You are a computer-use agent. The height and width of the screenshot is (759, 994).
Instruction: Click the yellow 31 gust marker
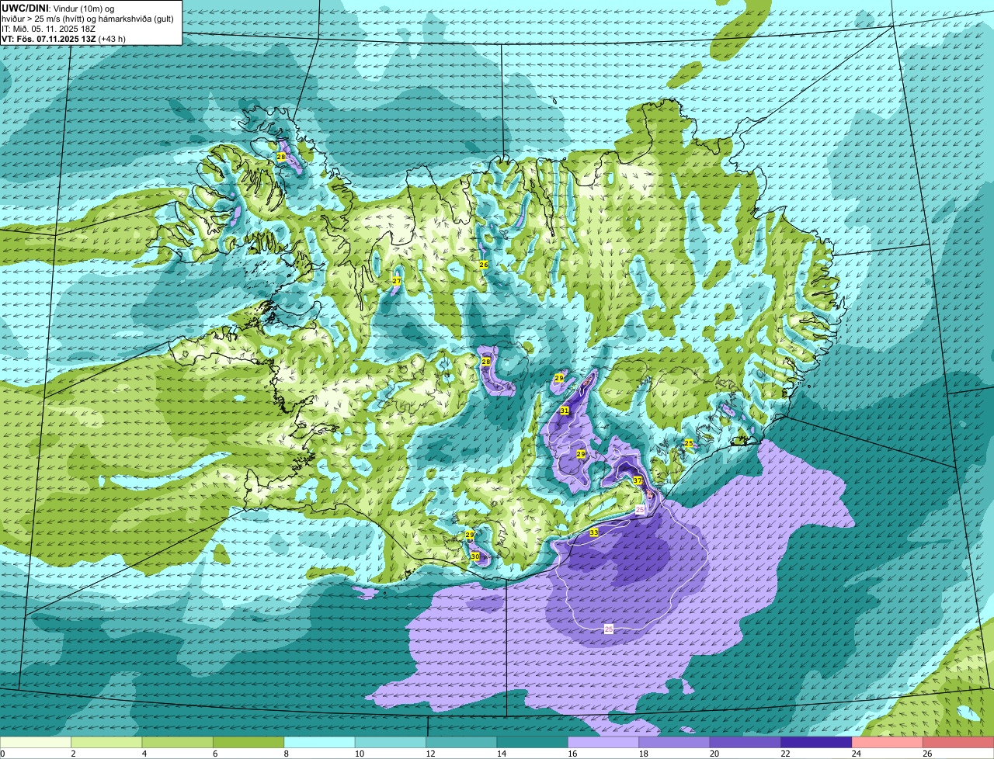(x=565, y=411)
